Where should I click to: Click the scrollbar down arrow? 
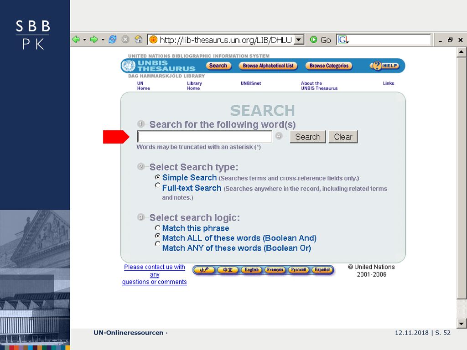462,324
